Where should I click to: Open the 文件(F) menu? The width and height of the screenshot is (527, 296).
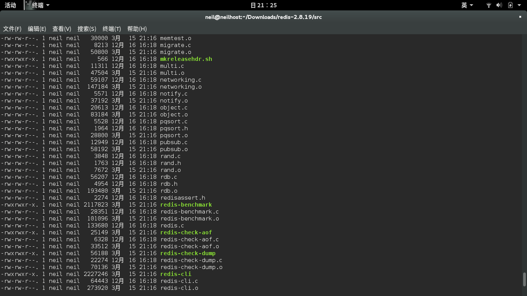pos(12,29)
